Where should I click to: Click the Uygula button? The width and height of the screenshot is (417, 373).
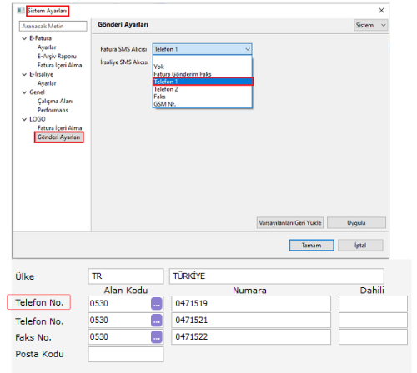pos(356,223)
